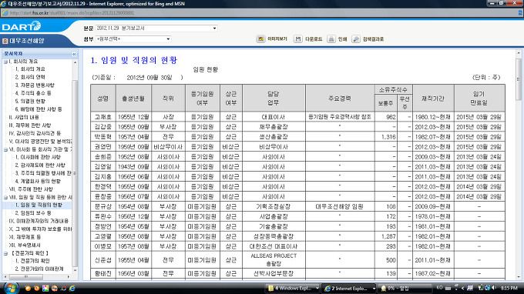524x294 pixels.
Task: Open the 3. 자본금 변동사항 section
Action: point(35,85)
